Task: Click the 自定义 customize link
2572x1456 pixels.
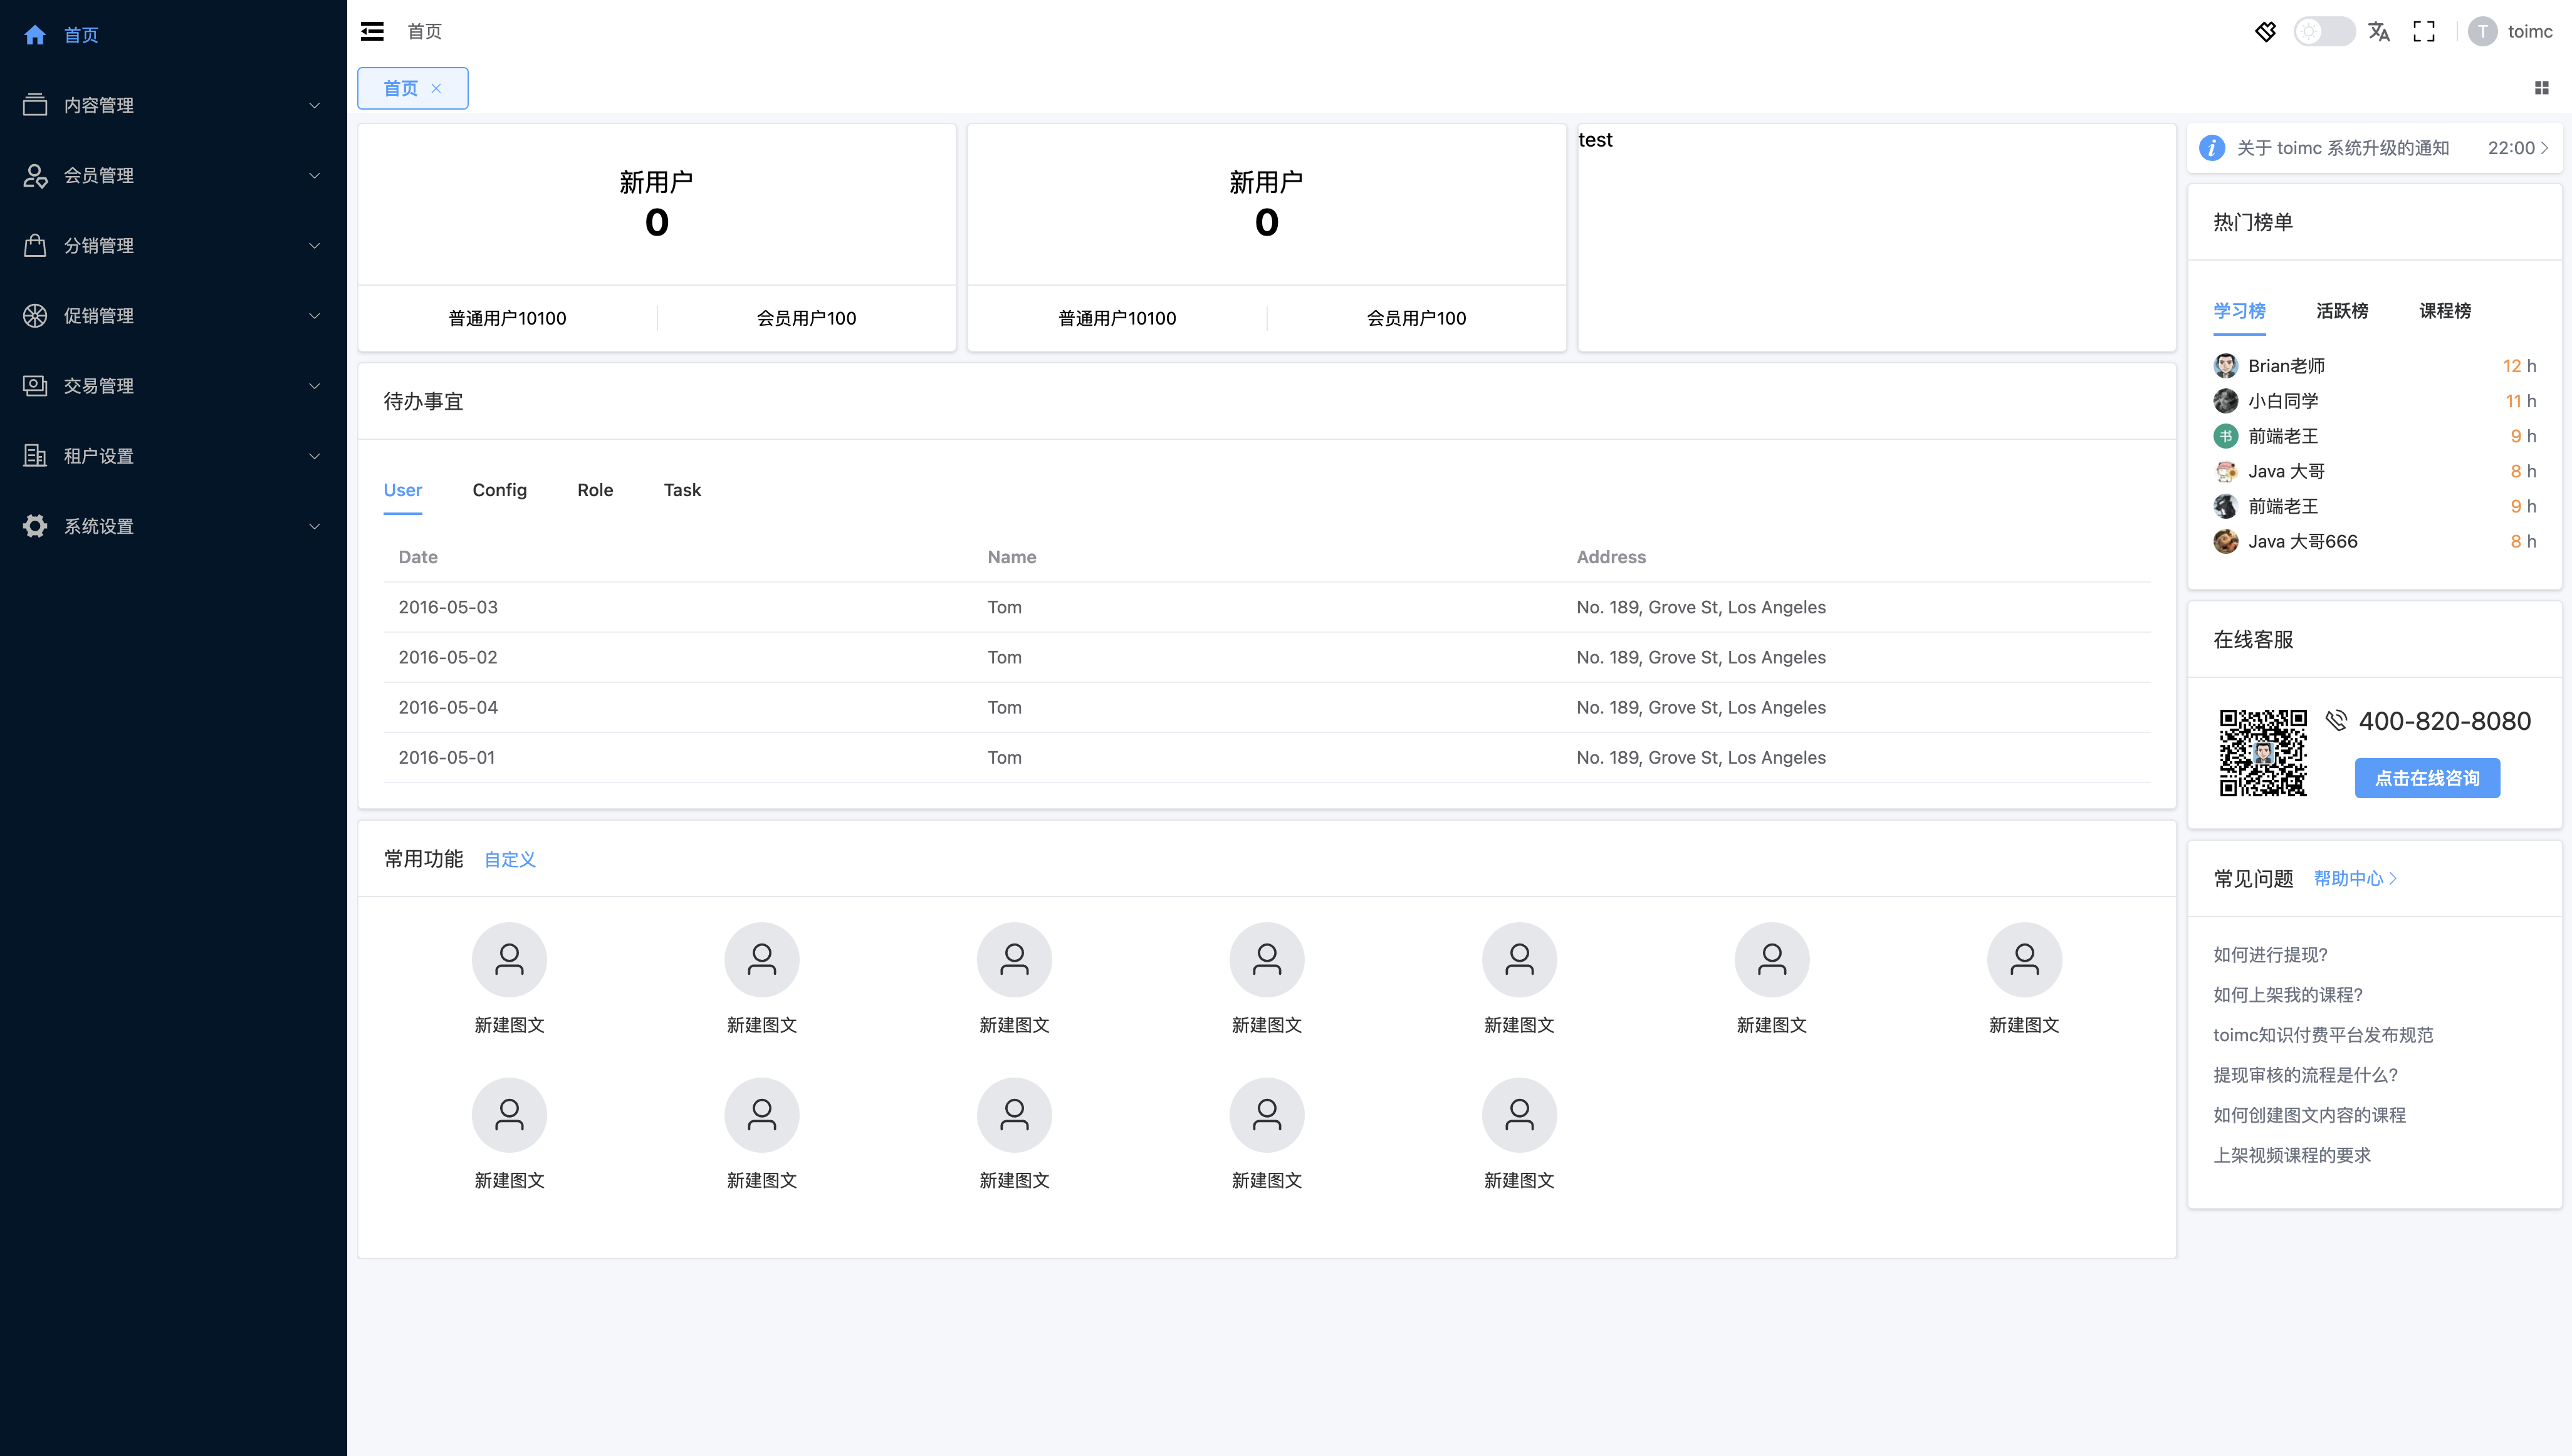Action: tap(509, 859)
